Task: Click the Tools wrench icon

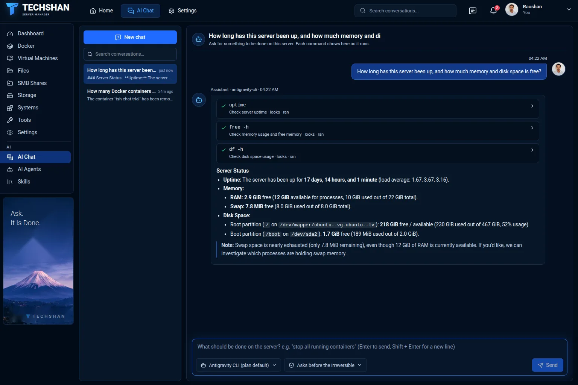Action: coord(10,120)
